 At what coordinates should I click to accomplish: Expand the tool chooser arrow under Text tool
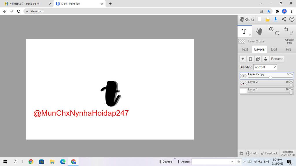pyautogui.click(x=250, y=35)
